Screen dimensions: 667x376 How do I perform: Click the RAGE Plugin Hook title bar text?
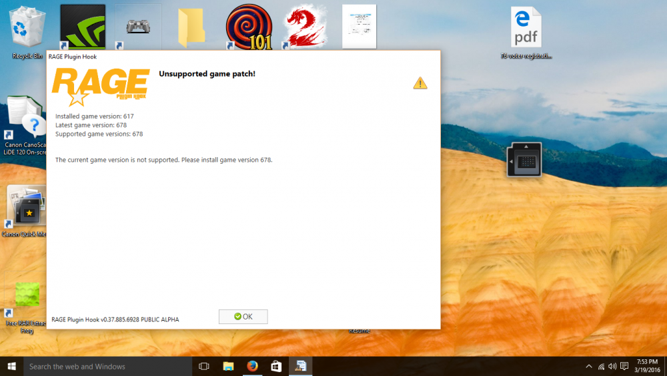coord(72,57)
